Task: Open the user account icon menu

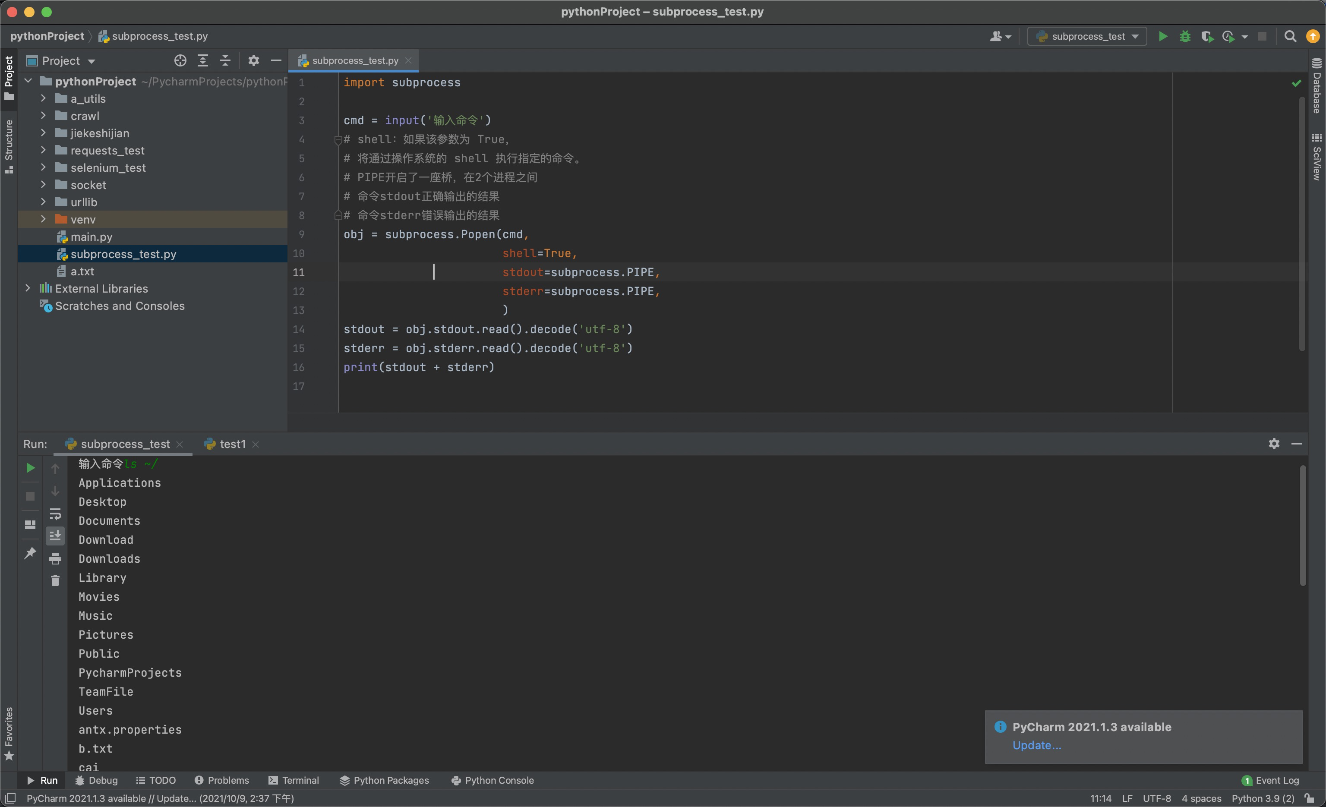Action: pos(1000,36)
